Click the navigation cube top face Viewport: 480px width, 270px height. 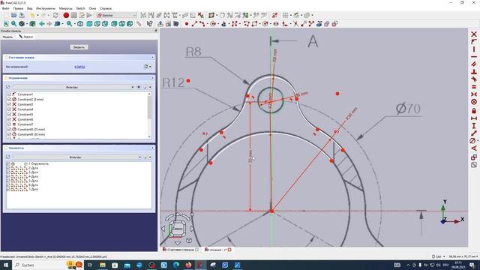tap(178, 229)
